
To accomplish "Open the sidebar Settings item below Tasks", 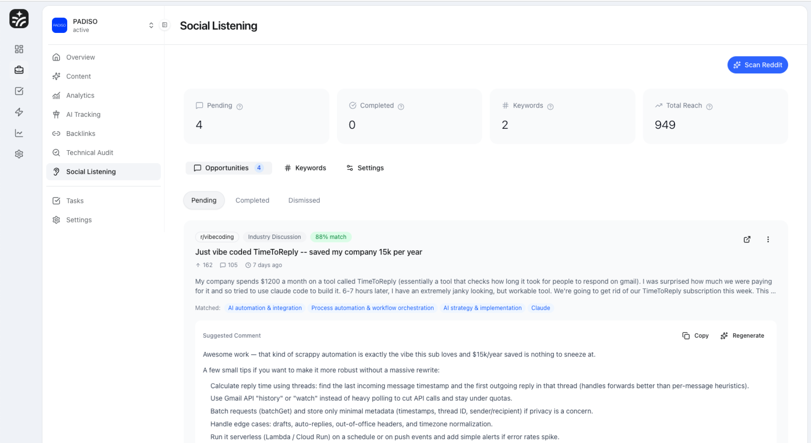I will (103, 220).
